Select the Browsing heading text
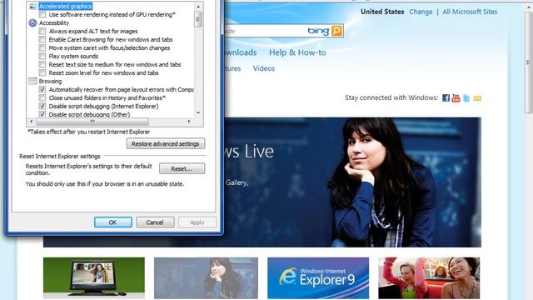This screenshot has height=300, width=533. tap(50, 81)
